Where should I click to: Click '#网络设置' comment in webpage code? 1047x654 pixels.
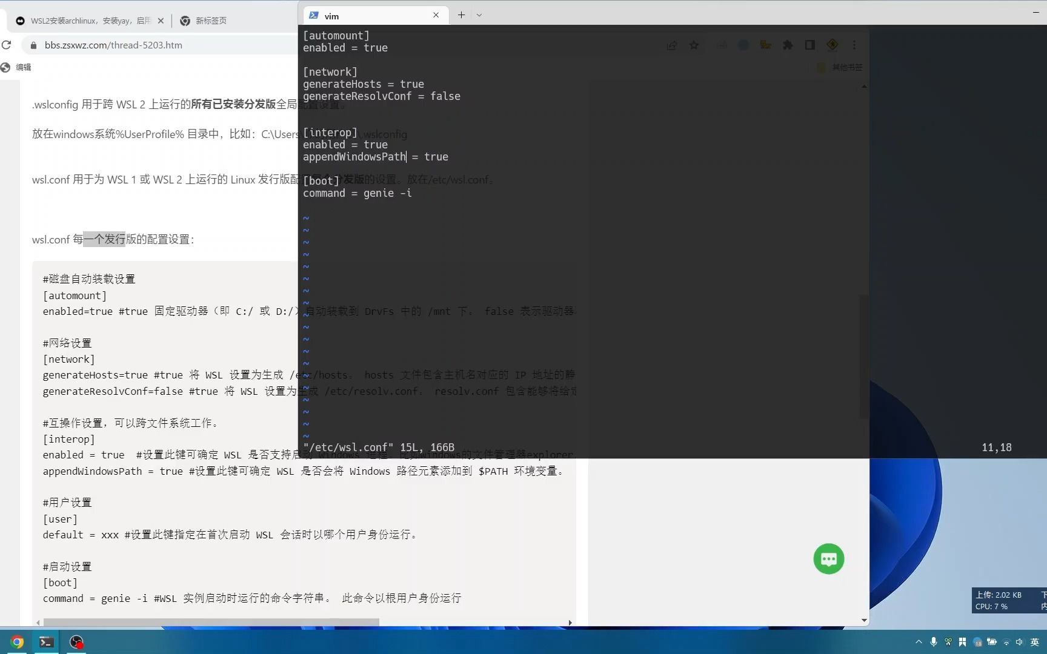[x=67, y=343]
